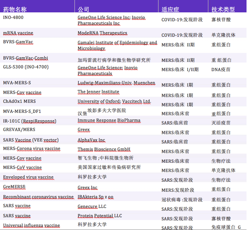Click the ModeRNA Therapeutics company cell
Image resolution: width=250 pixels, height=230 pixels.
tap(102, 33)
